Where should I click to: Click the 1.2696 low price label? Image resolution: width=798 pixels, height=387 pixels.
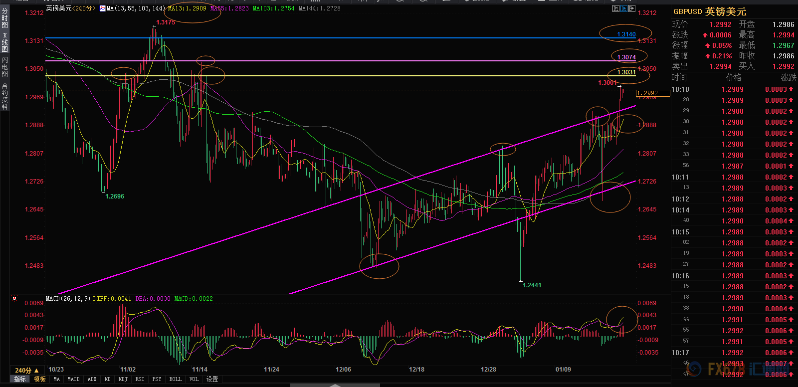click(115, 196)
